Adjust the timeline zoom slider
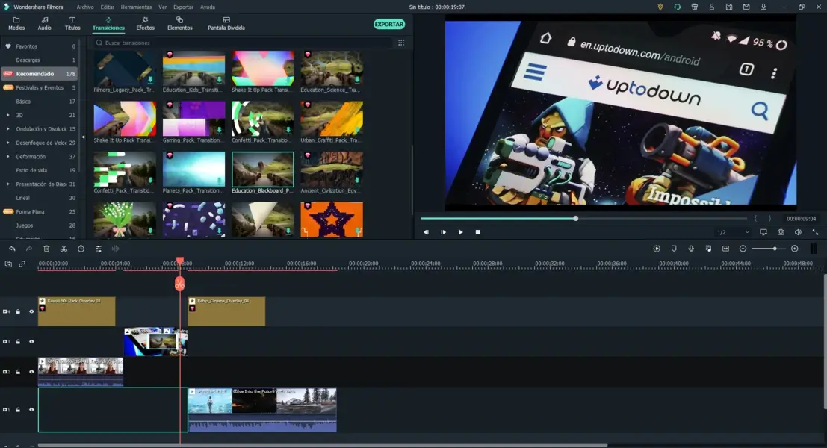Screen dimensions: 827x448 tap(775, 249)
